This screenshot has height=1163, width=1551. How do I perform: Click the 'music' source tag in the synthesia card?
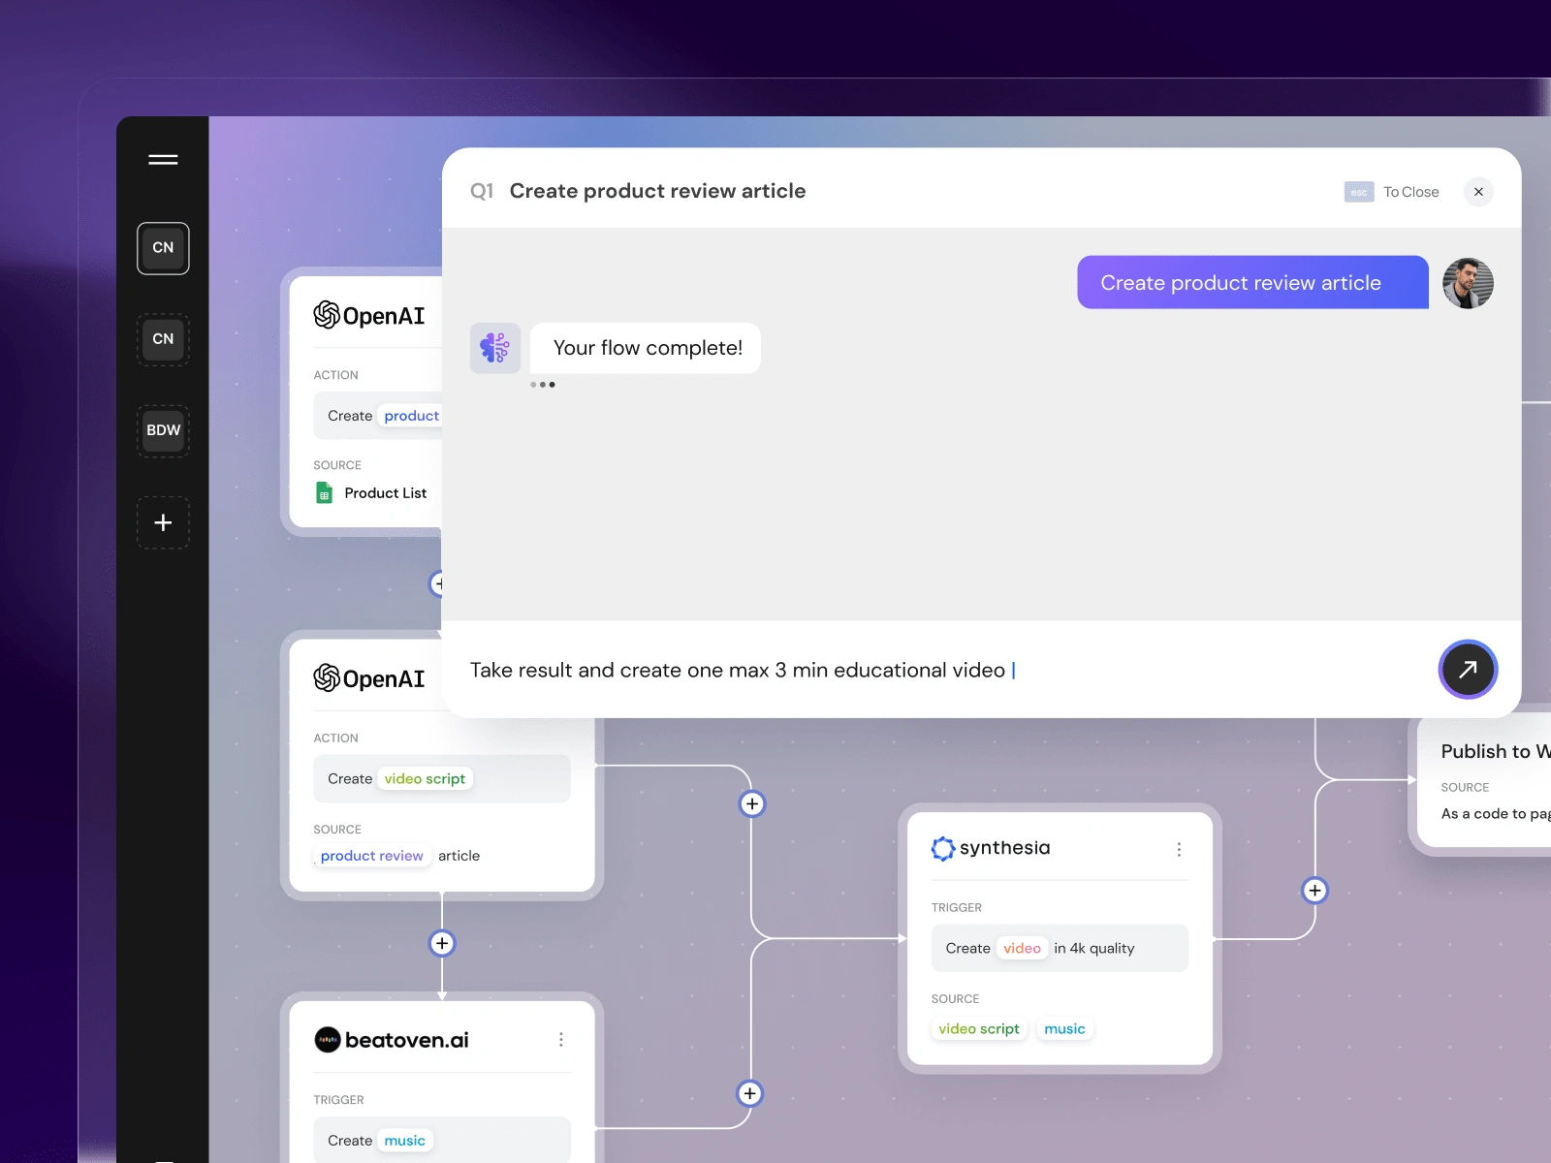pos(1064,1029)
